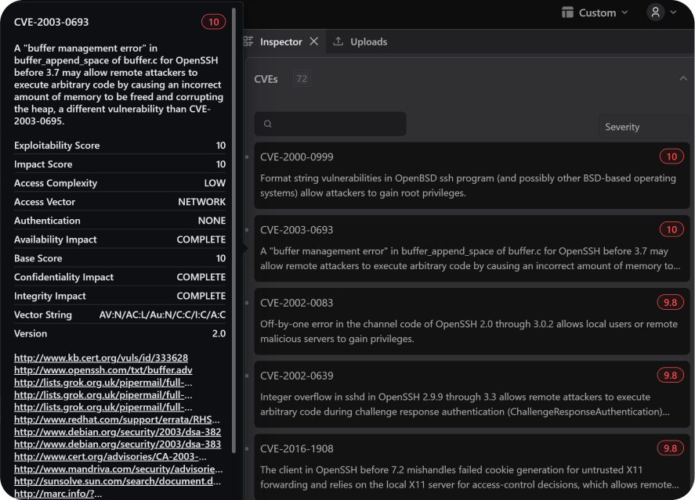Click the Access Vector NETWORK value
Image resolution: width=695 pixels, height=500 pixels.
[x=201, y=202]
